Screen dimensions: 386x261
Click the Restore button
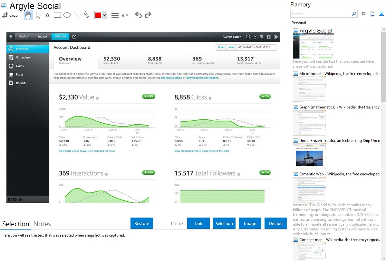click(x=142, y=223)
